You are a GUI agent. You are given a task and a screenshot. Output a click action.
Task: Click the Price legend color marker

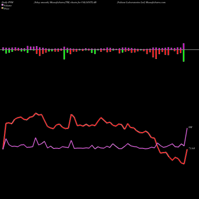coord(2,8)
